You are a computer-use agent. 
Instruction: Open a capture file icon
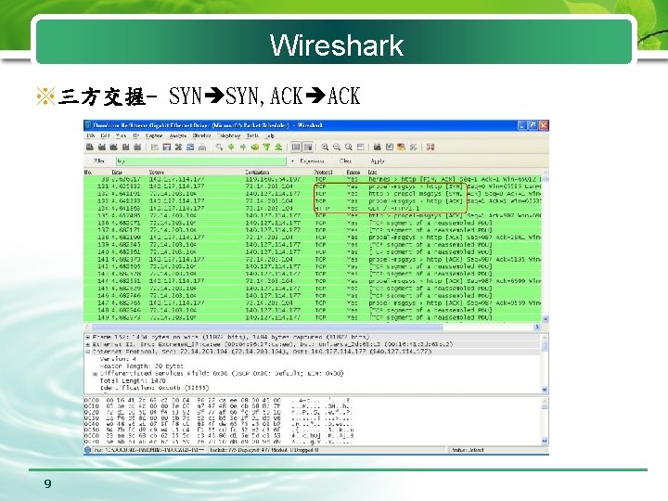coord(155,147)
